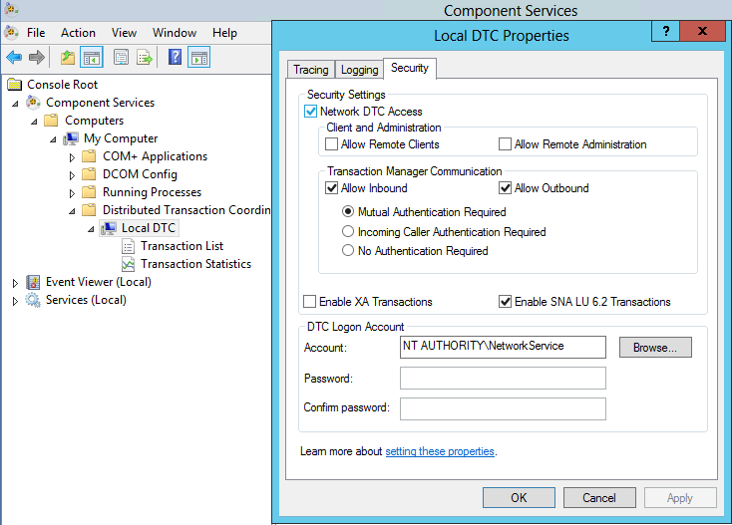Screen dimensions: 732x525
Task: Expand the COM+ Applications folder
Action: point(72,156)
